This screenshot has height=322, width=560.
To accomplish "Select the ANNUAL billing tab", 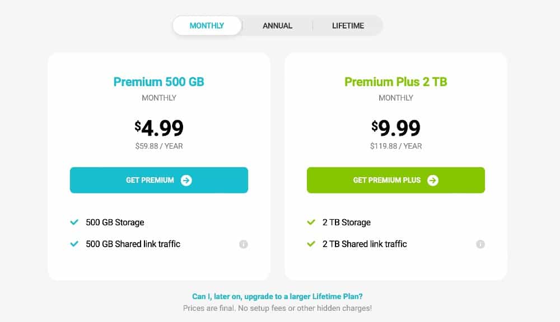I will click(277, 26).
